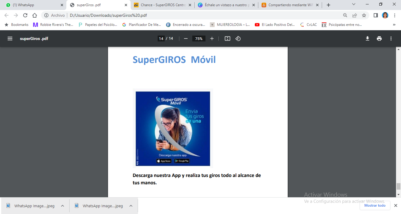Expand options for second WhatsApp Image download
This screenshot has width=401, height=214.
point(131,206)
